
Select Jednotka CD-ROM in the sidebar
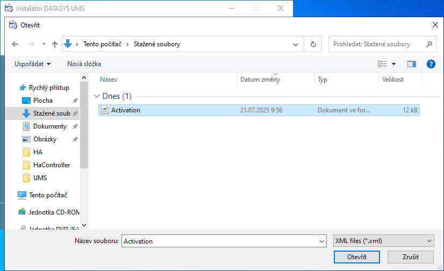point(54,212)
